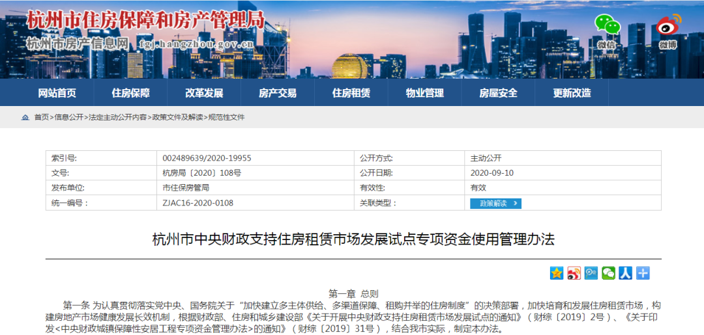Click the 政策解读 blue button

[495, 204]
